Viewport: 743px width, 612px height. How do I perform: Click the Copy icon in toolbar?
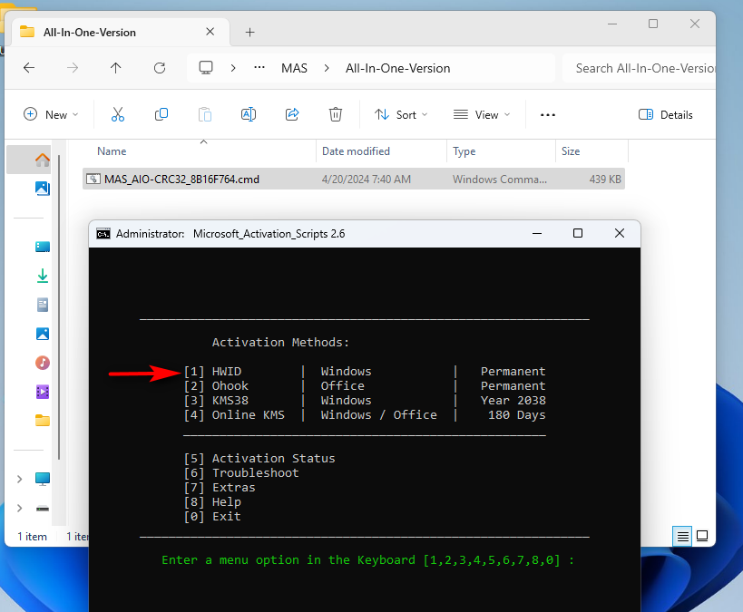161,114
